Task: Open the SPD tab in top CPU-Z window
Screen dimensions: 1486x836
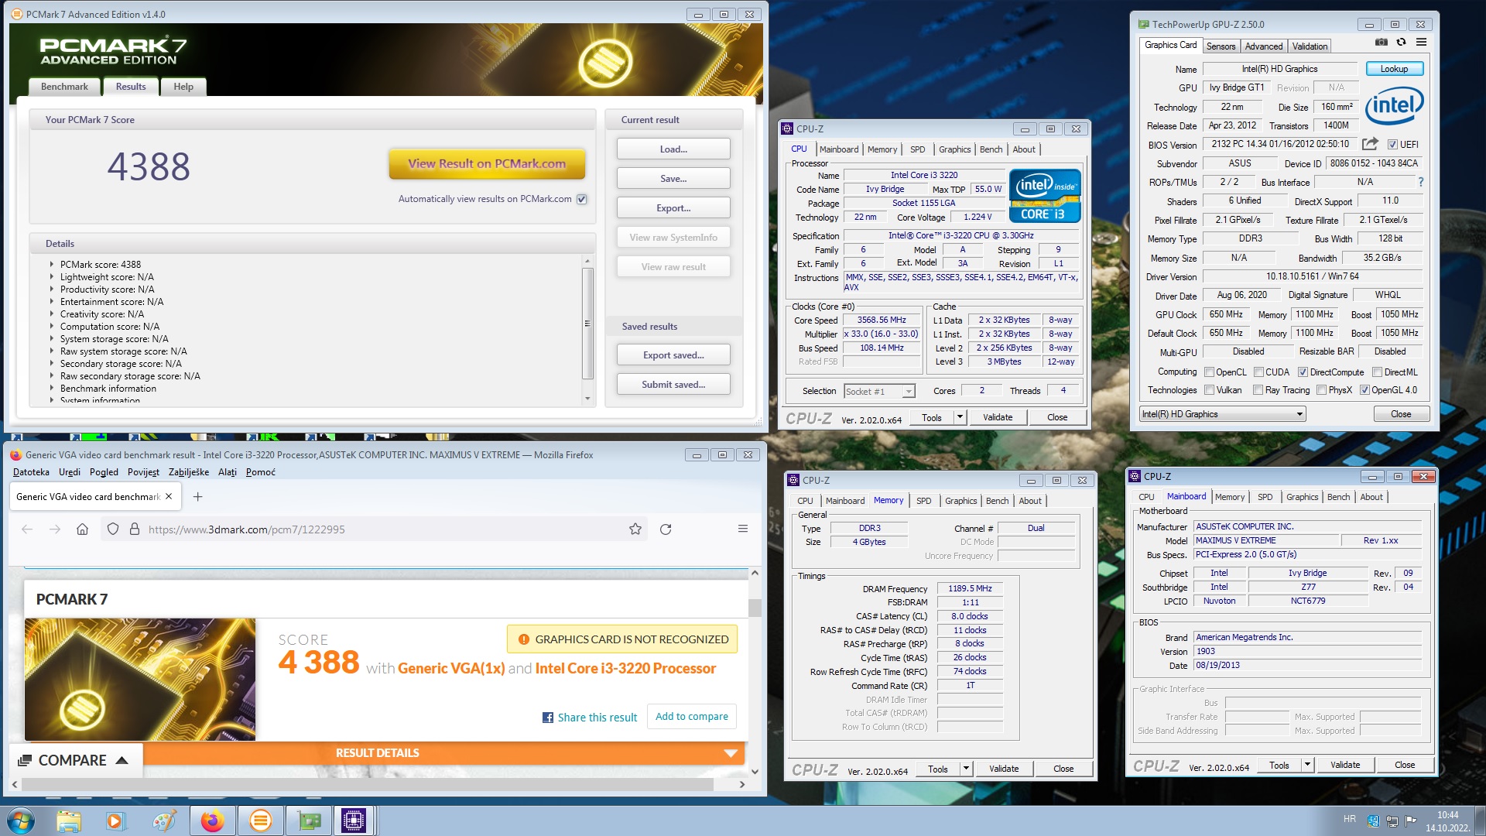Action: pyautogui.click(x=917, y=149)
